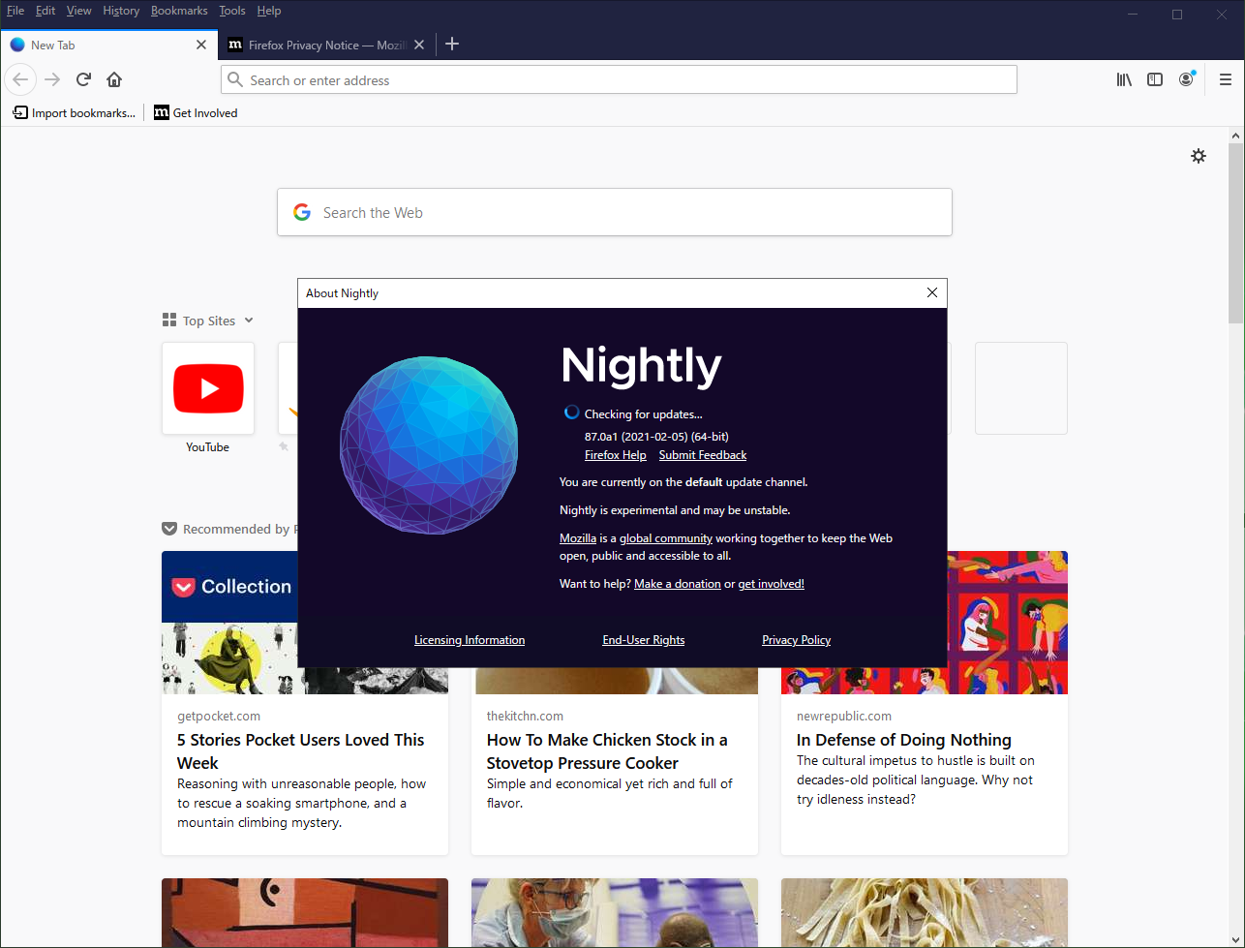This screenshot has width=1245, height=948.
Task: Go back using the back arrow
Action: [x=20, y=79]
